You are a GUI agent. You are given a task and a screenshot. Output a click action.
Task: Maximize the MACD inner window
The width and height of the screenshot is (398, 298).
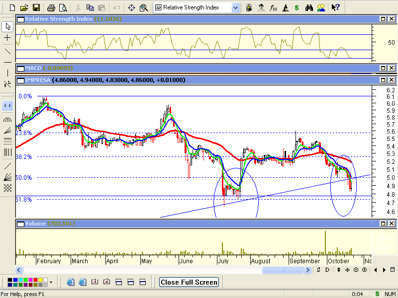click(x=383, y=68)
